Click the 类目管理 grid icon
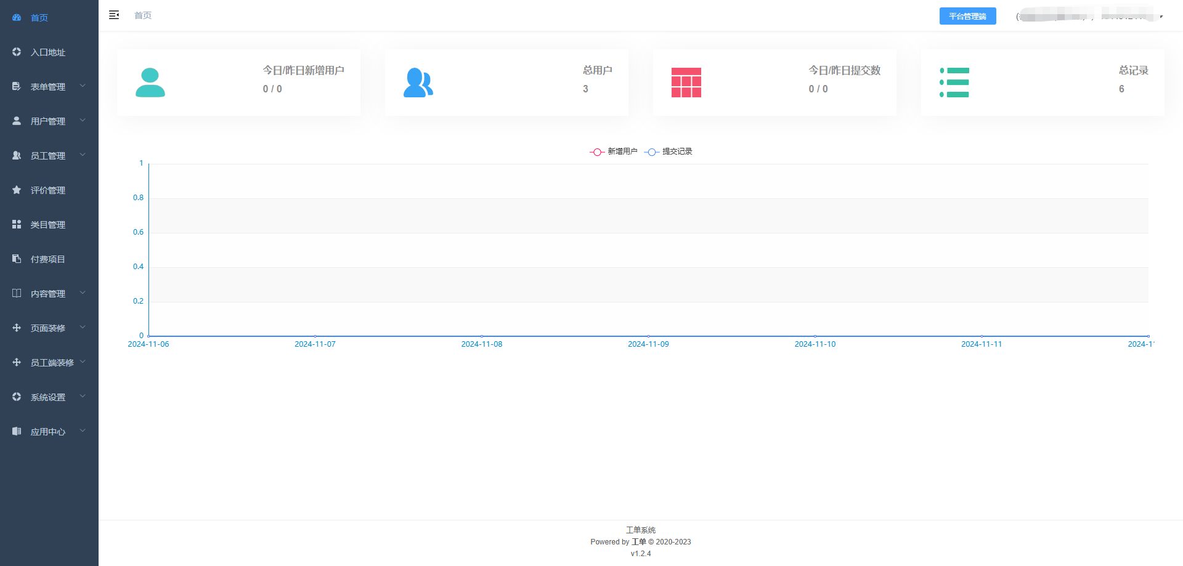1183x566 pixels. pyautogui.click(x=17, y=224)
